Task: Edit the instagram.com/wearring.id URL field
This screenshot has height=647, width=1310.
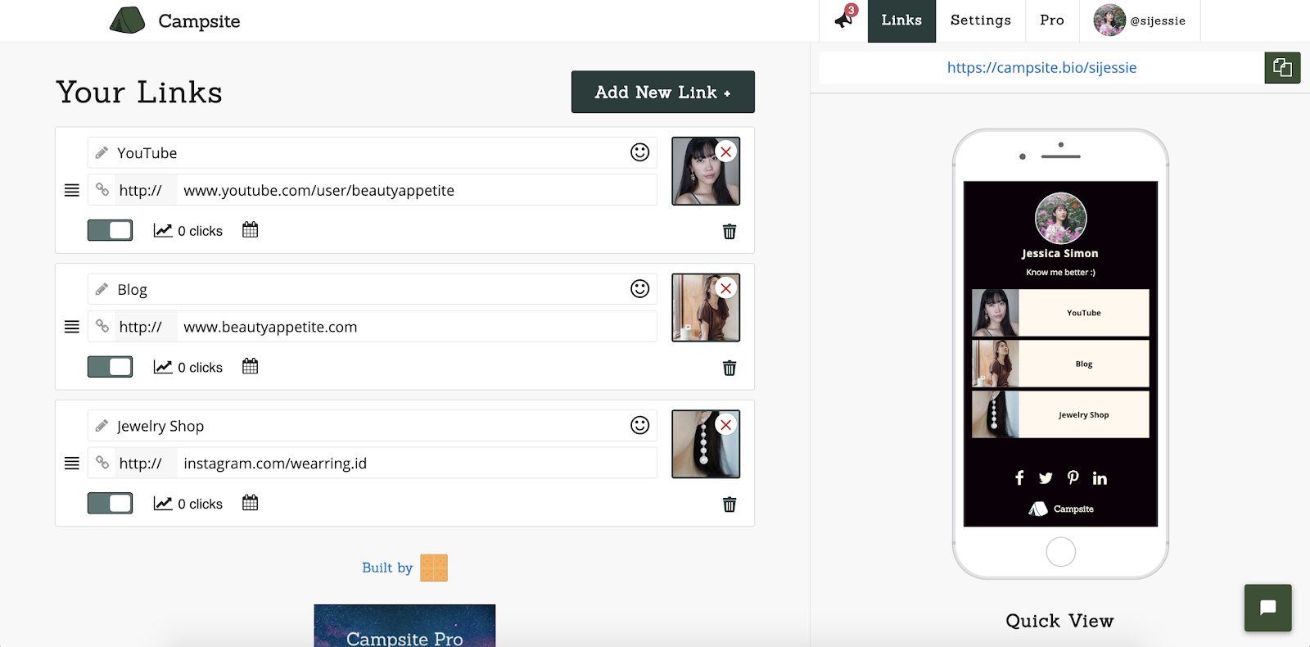Action: (x=418, y=464)
